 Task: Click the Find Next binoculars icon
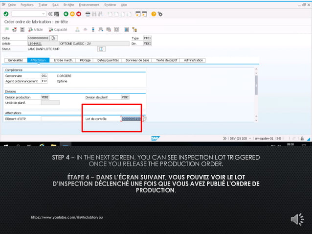(100, 14)
